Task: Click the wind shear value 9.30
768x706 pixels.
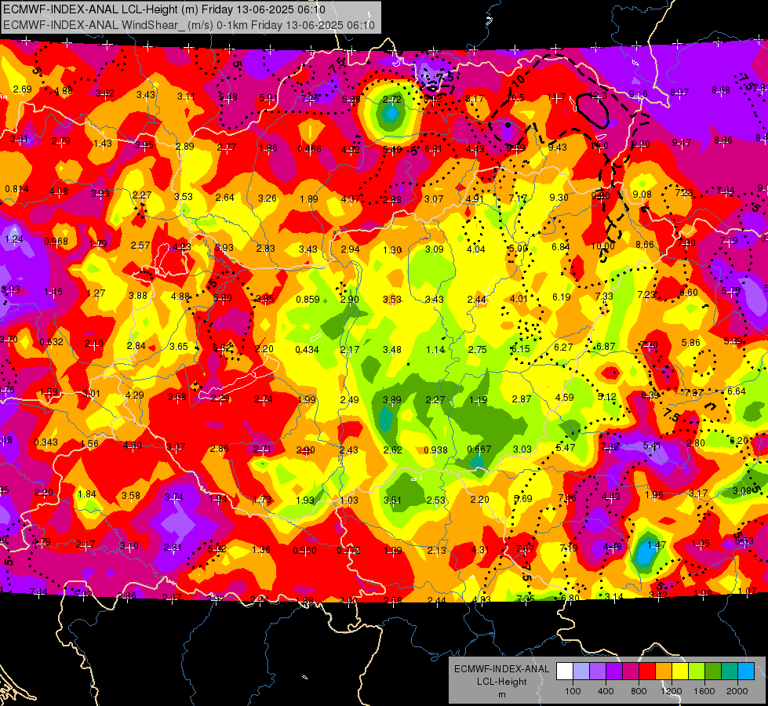Action: point(559,197)
